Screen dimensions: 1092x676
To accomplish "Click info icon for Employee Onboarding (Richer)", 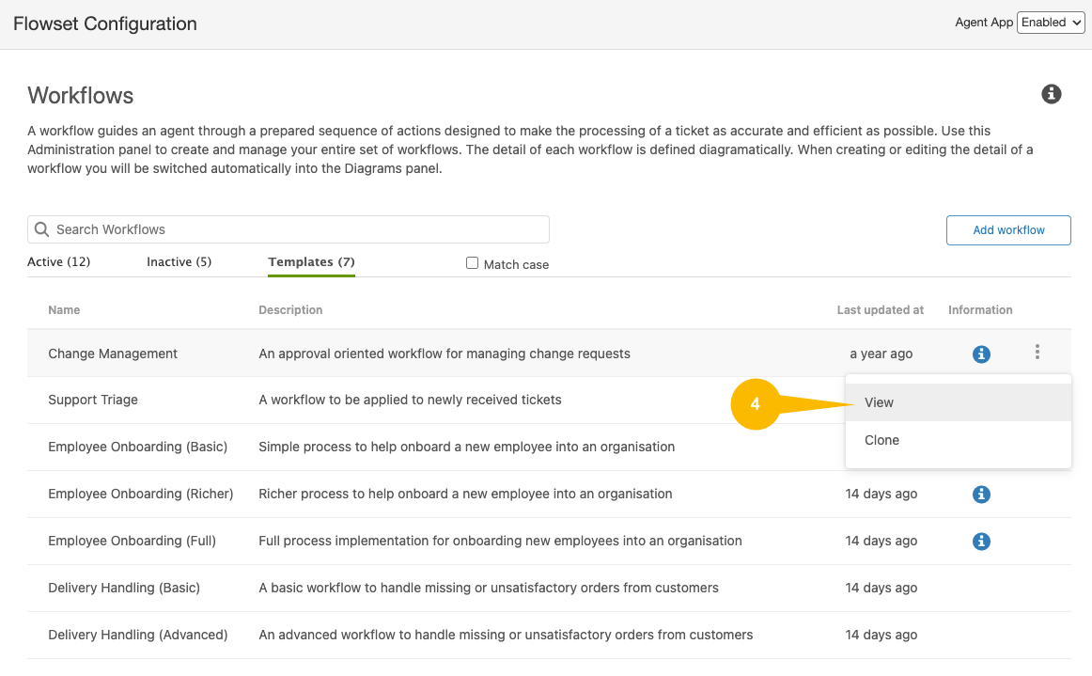I will point(981,495).
